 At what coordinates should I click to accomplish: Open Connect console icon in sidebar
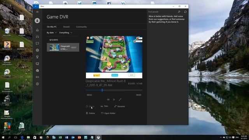tap(37, 77)
